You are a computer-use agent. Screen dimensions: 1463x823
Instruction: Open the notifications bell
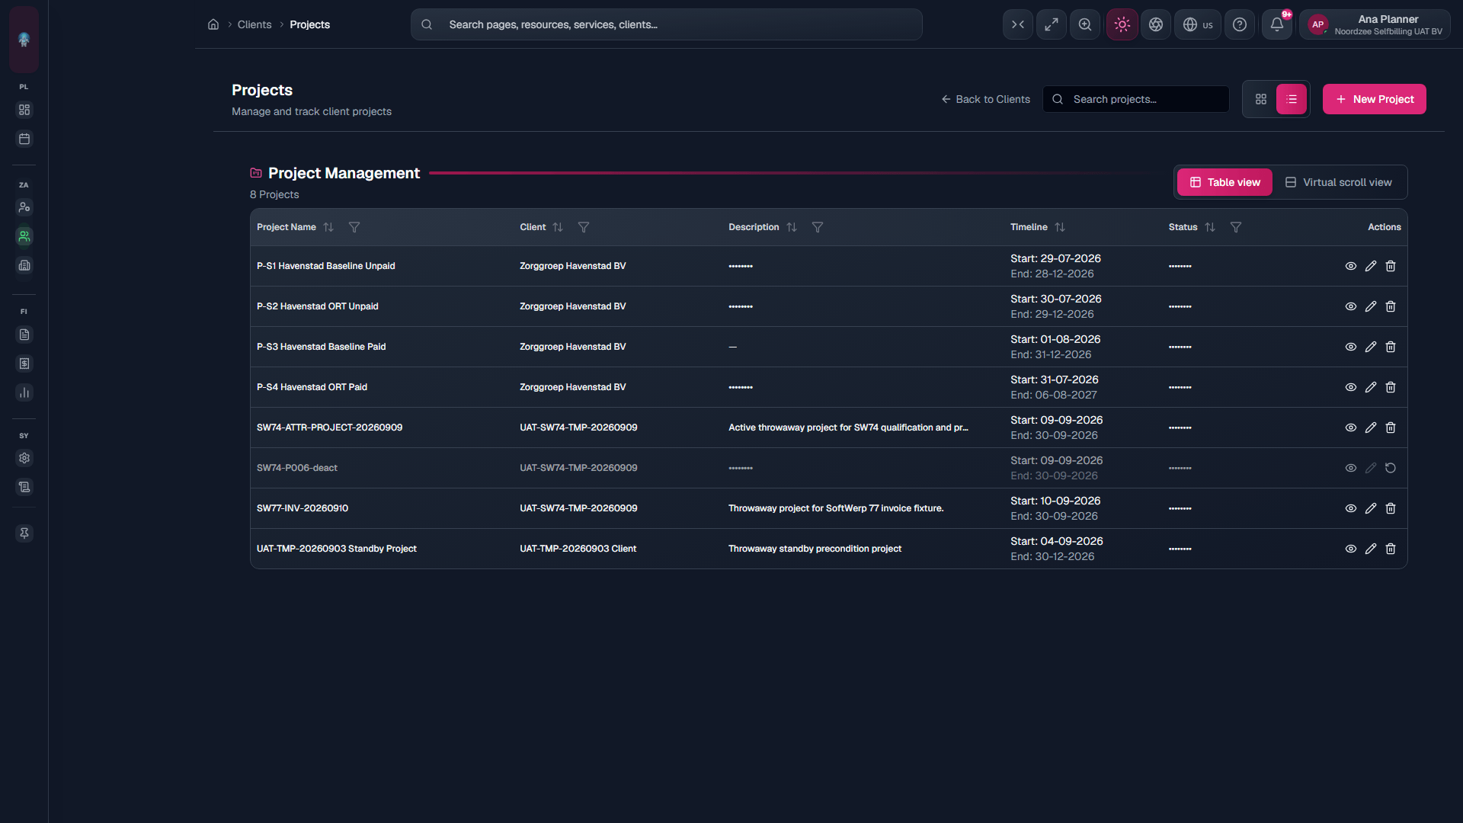[x=1277, y=24]
